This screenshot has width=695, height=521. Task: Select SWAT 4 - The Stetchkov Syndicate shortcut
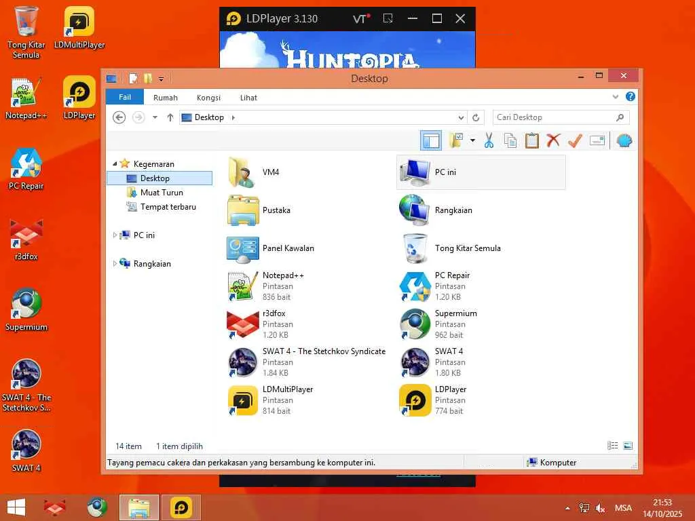(306, 362)
